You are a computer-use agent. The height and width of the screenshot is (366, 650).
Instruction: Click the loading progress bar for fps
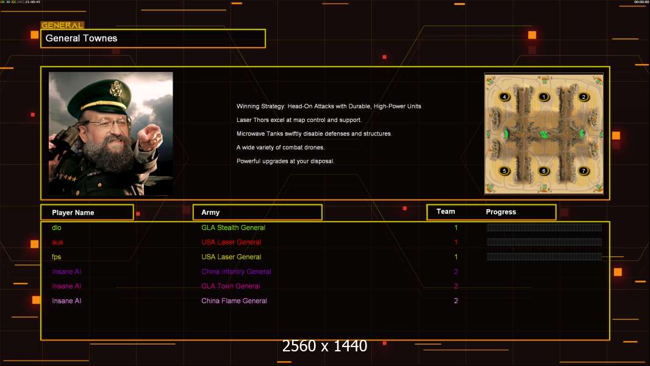pyautogui.click(x=545, y=257)
